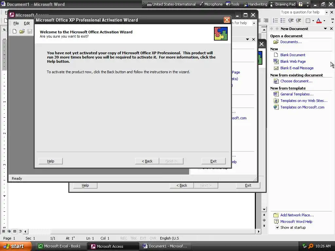This screenshot has height=251, width=335.
Task: Click the vertical scrollbar down arrow in Word
Action: [x=264, y=209]
